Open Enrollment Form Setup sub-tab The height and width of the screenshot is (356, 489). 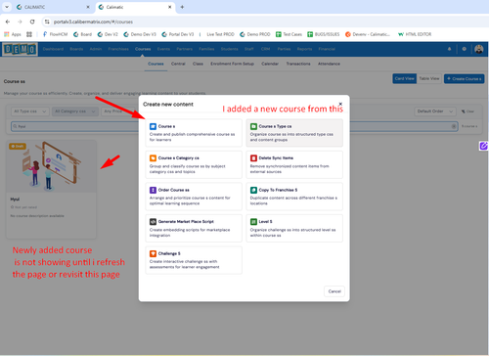(232, 64)
